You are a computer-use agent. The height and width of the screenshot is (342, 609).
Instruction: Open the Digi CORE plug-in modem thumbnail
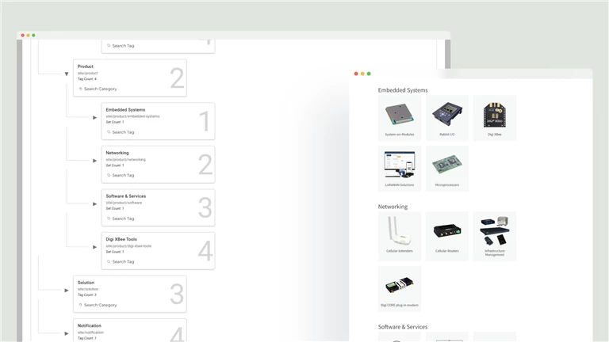pos(400,288)
